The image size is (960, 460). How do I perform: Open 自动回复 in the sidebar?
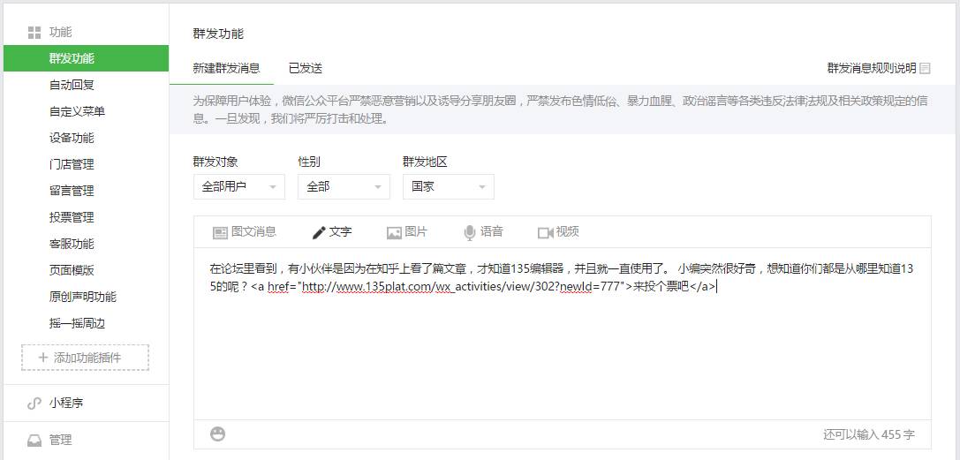[x=72, y=85]
